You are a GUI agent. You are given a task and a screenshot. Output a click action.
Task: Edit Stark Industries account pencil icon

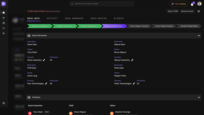pos(44,60)
